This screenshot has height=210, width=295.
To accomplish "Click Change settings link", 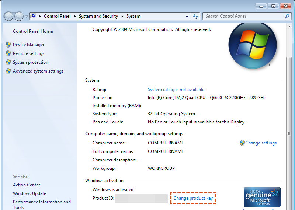I will tap(261, 143).
